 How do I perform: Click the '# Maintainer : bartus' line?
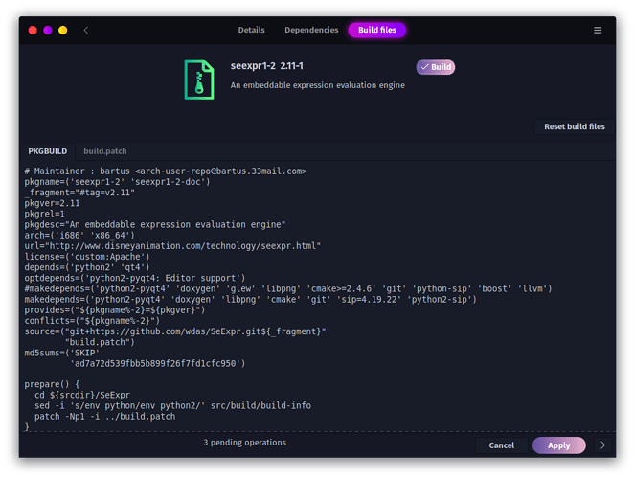click(166, 171)
